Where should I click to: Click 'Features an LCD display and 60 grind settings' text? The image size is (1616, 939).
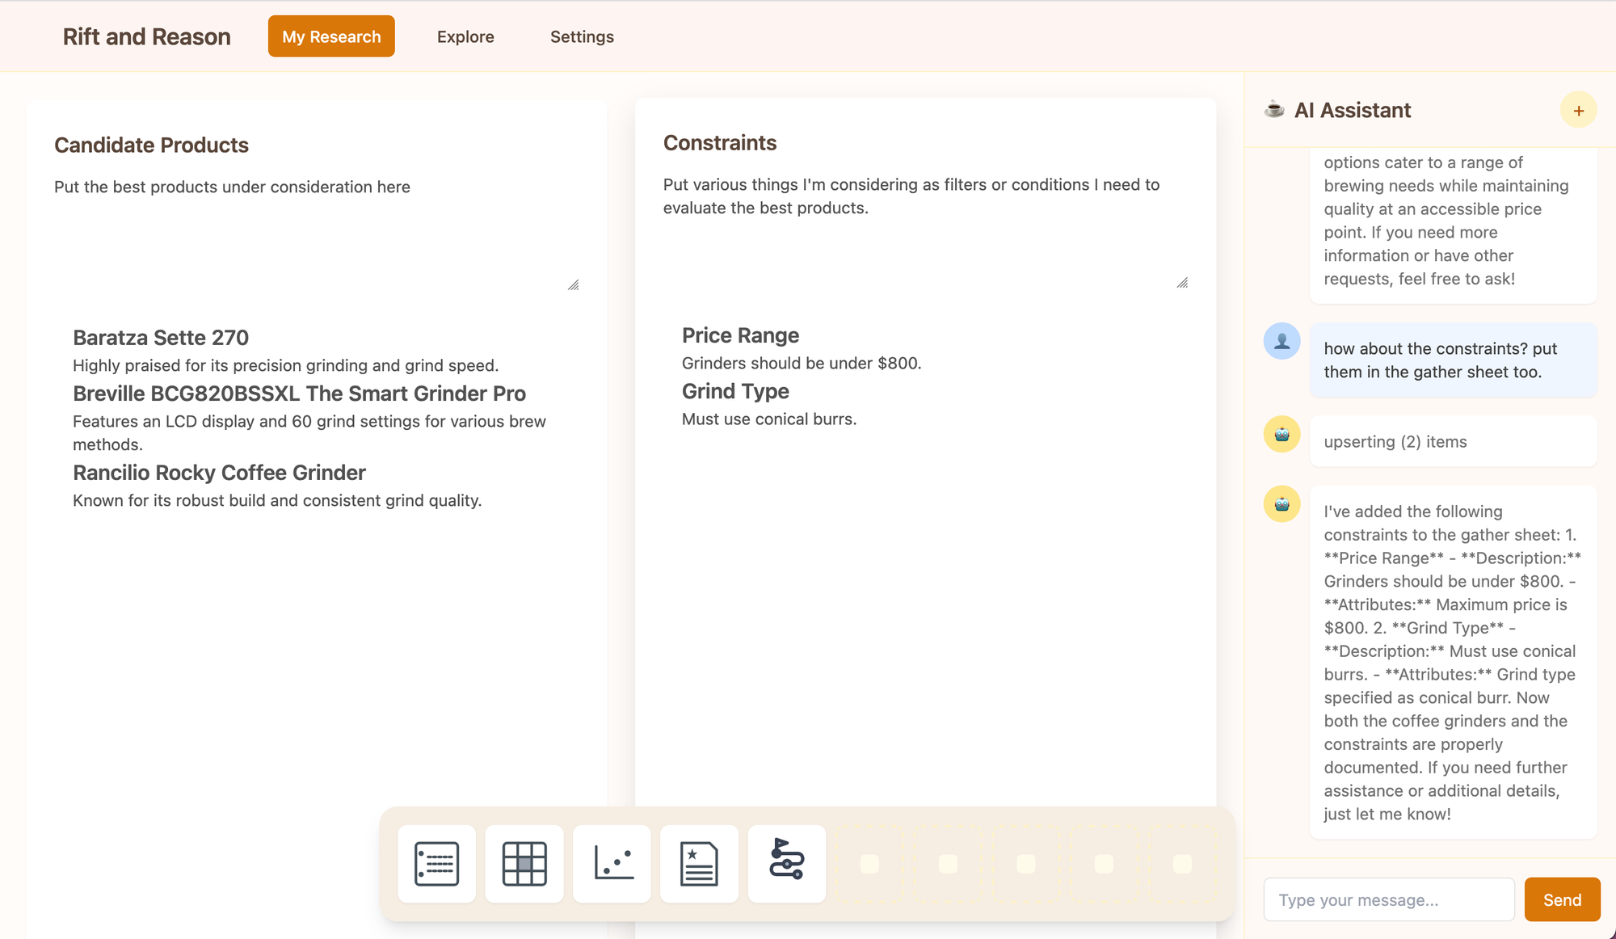[x=309, y=432]
